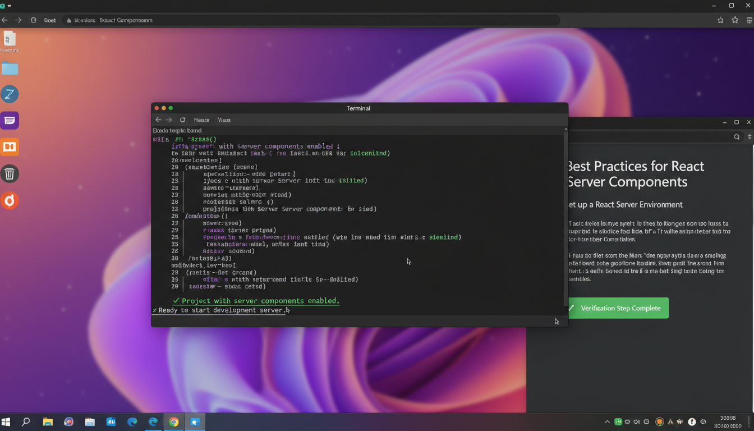Open the taskbar clock and date
Screen dimensions: 754x431
(x=727, y=422)
